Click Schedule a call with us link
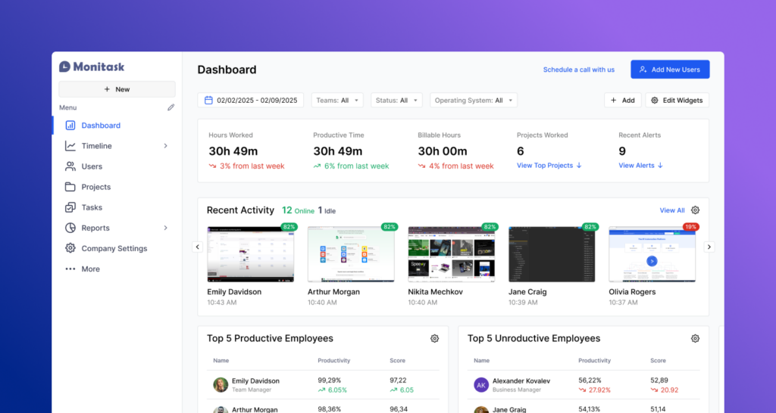This screenshot has width=776, height=413. (x=578, y=70)
